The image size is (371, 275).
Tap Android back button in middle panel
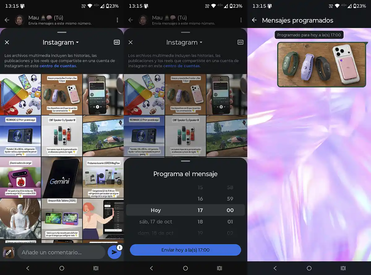point(151,268)
